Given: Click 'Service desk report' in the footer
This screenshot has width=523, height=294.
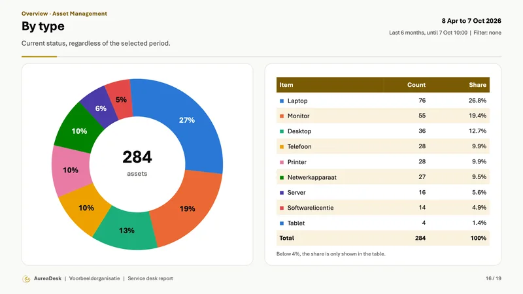Looking at the screenshot, I should 150,279.
